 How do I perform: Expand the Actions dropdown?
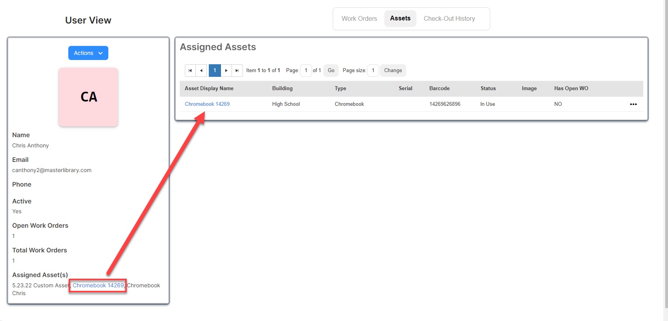click(x=88, y=53)
